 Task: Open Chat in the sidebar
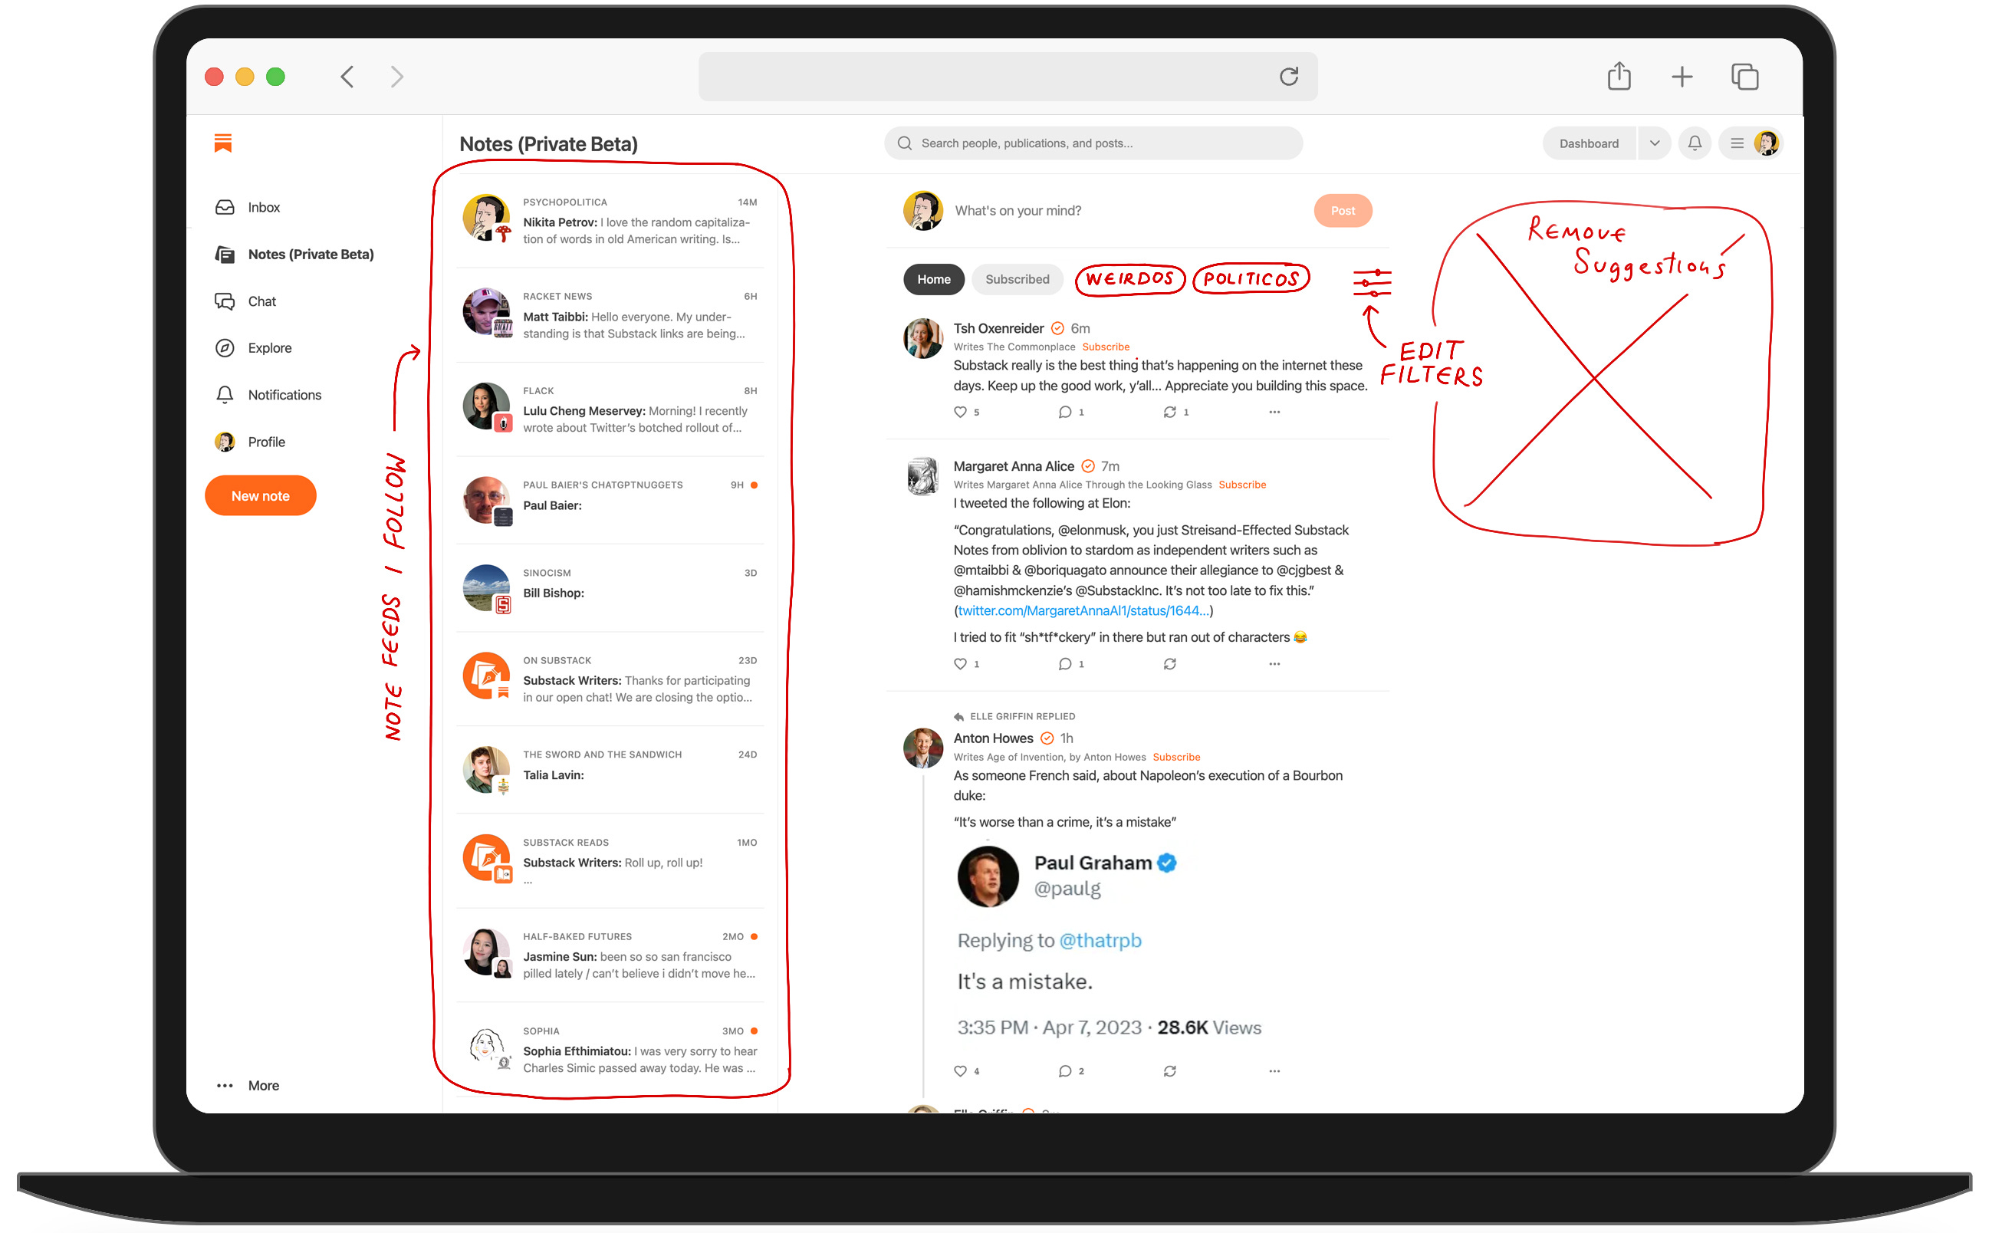pos(245,301)
